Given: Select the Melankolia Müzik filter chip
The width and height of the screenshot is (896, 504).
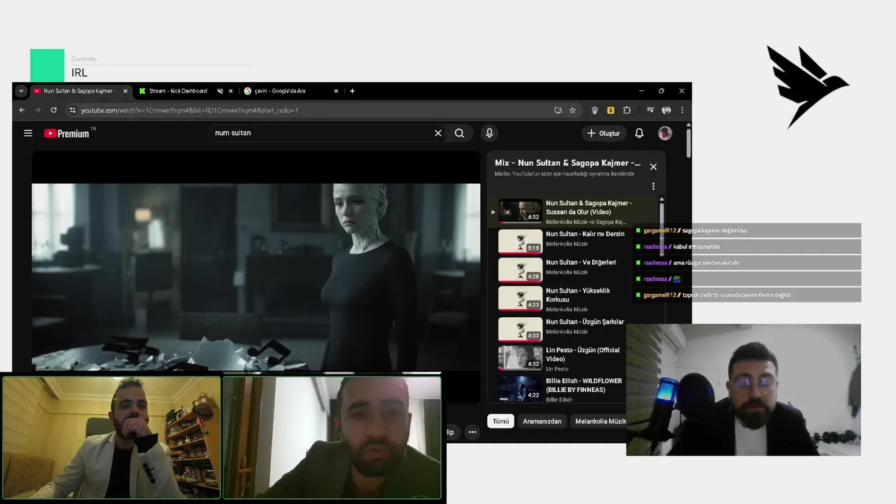Looking at the screenshot, I should pyautogui.click(x=601, y=421).
